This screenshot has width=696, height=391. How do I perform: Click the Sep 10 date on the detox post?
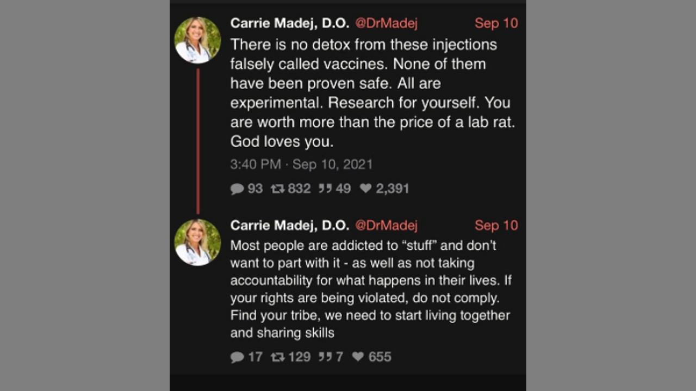(496, 23)
